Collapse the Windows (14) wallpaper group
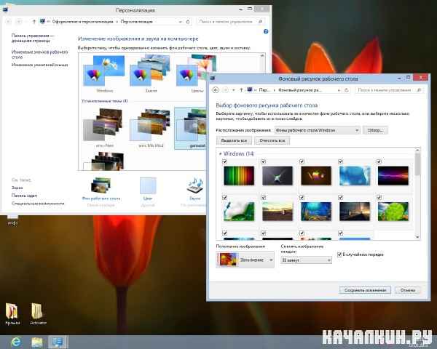 tap(220, 153)
